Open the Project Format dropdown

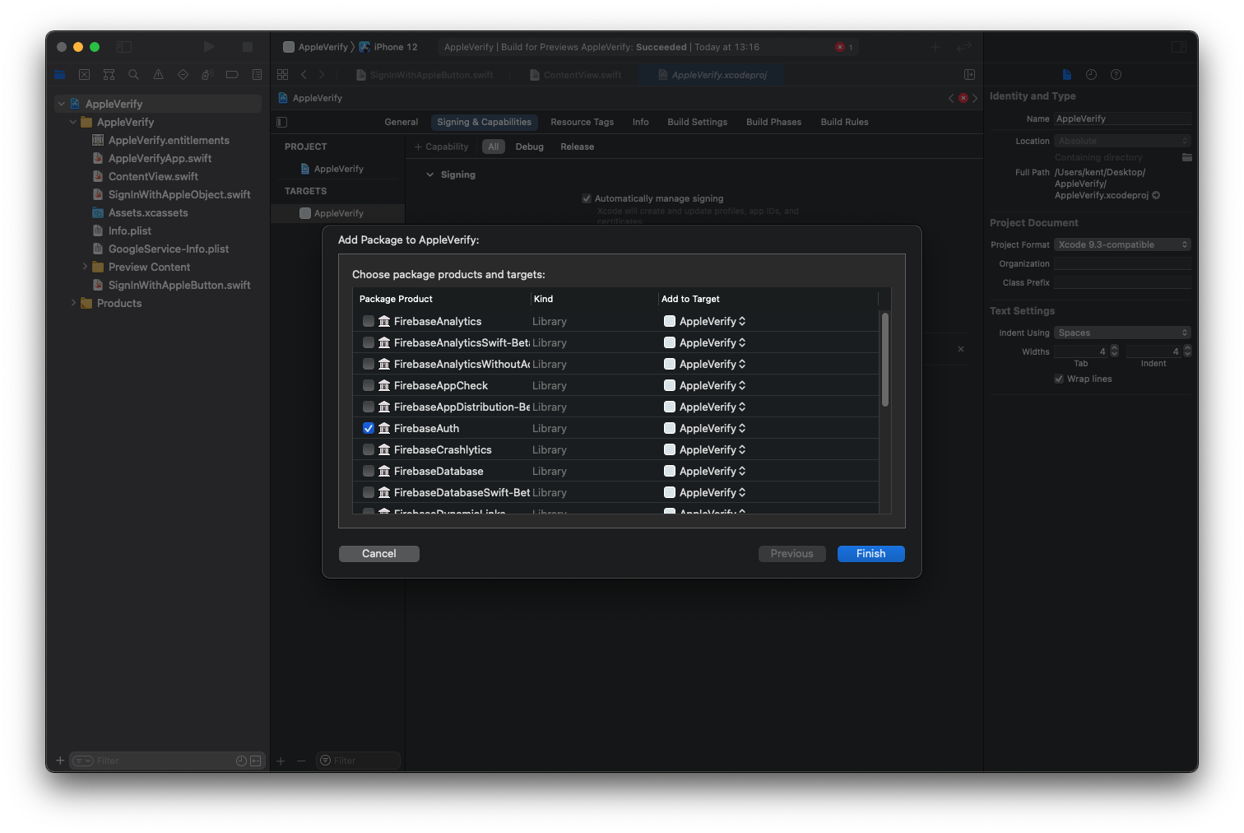pos(1122,244)
